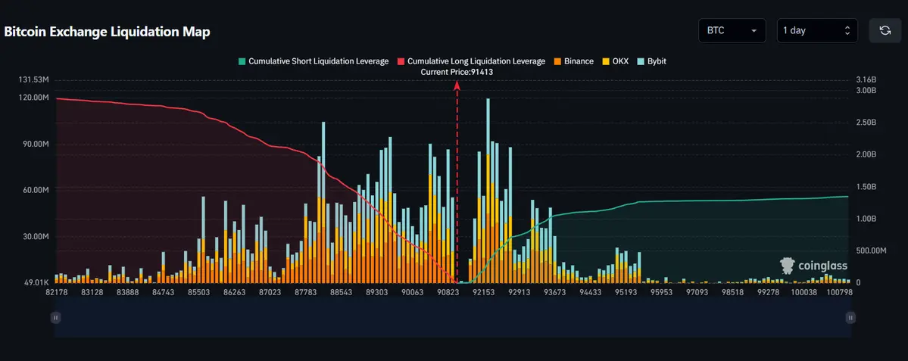This screenshot has height=361, width=908.
Task: Click the 82178 price axis label
Action: (57, 293)
